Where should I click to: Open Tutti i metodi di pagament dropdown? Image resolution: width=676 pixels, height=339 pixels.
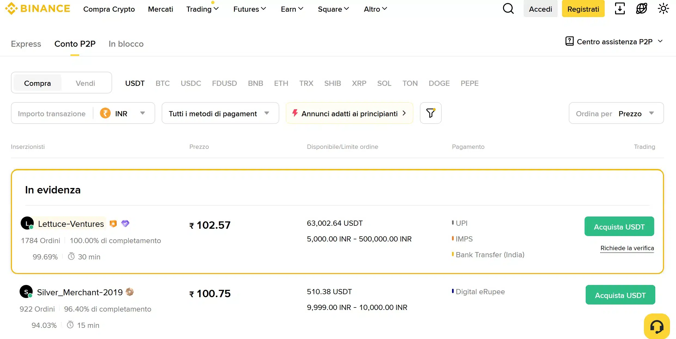220,113
